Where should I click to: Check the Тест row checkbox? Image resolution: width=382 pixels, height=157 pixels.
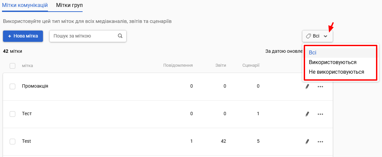coord(12,114)
